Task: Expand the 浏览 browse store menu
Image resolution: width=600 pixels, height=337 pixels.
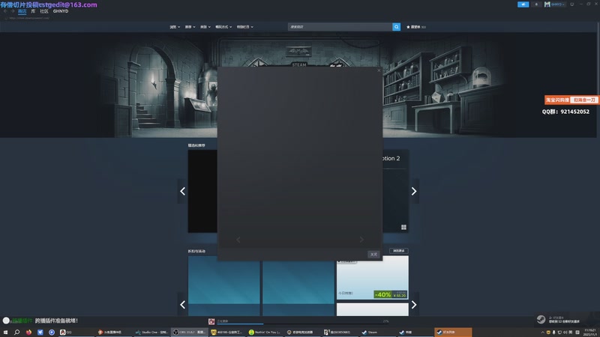Action: 175,27
